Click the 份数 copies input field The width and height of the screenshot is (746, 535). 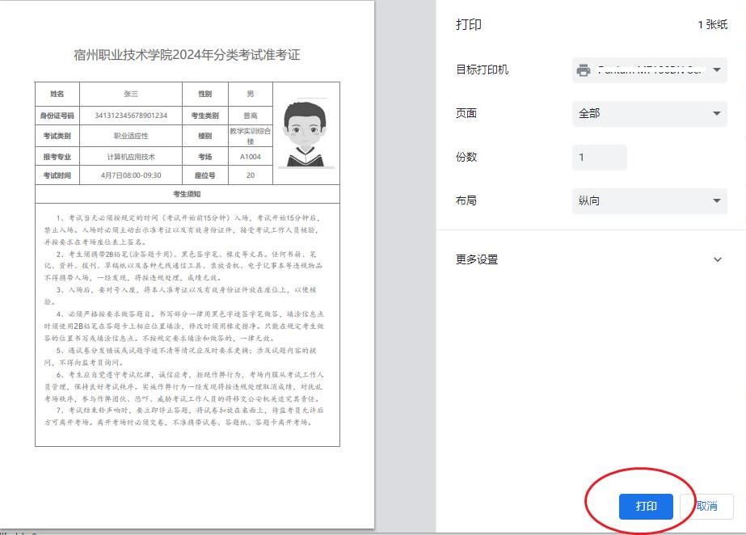click(x=600, y=158)
